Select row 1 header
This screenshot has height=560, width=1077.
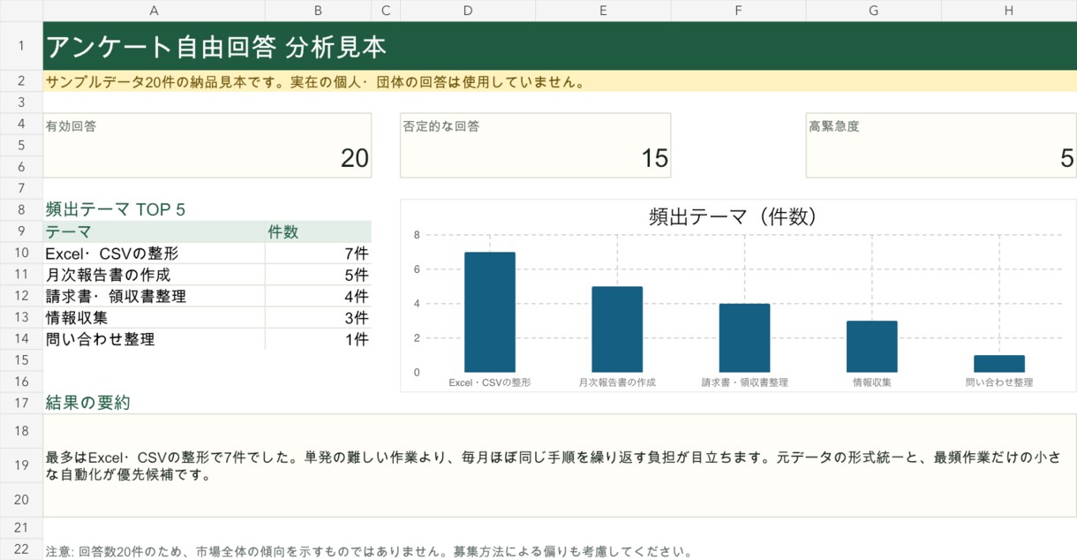coord(21,46)
